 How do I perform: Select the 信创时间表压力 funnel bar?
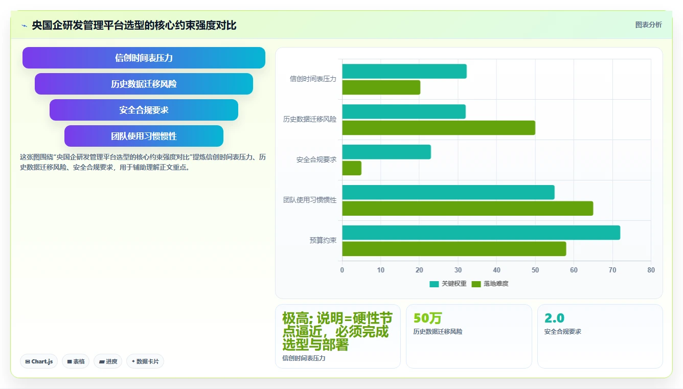click(144, 58)
